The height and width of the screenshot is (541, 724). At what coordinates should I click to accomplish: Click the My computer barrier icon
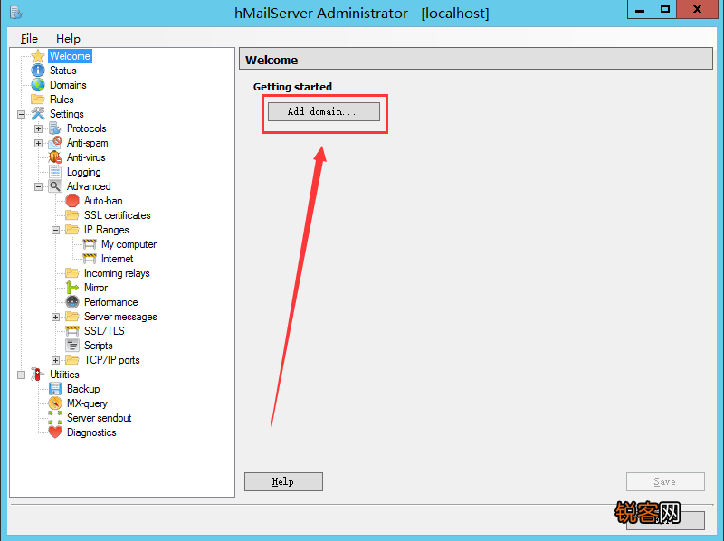click(89, 244)
